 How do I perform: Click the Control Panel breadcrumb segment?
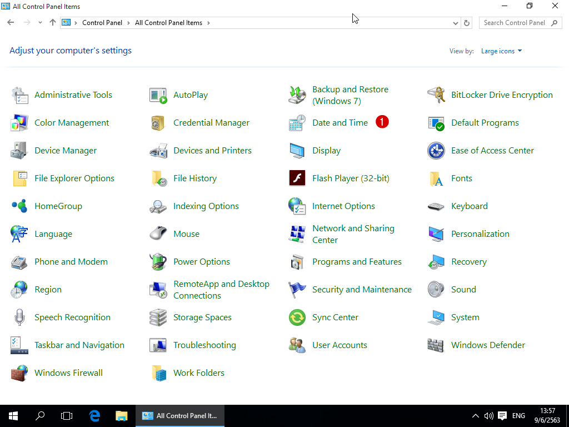pyautogui.click(x=102, y=23)
